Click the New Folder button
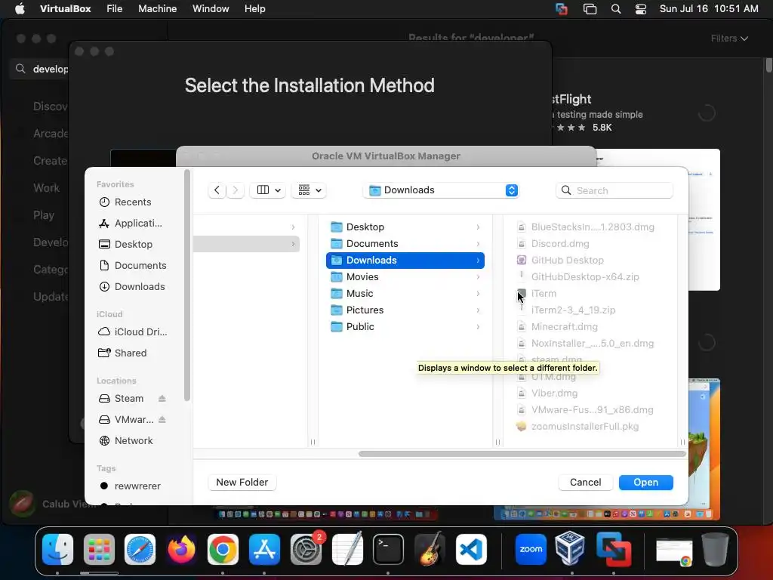Viewport: 773px width, 580px height. click(x=242, y=483)
